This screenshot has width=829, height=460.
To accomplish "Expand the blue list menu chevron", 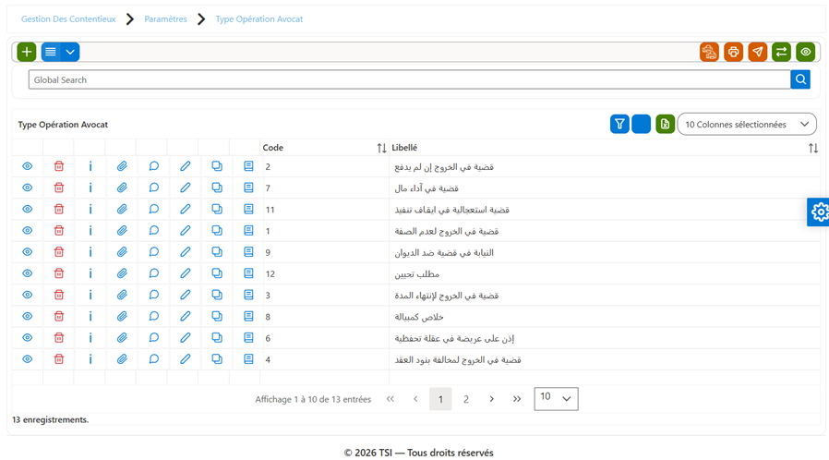I will coord(70,52).
